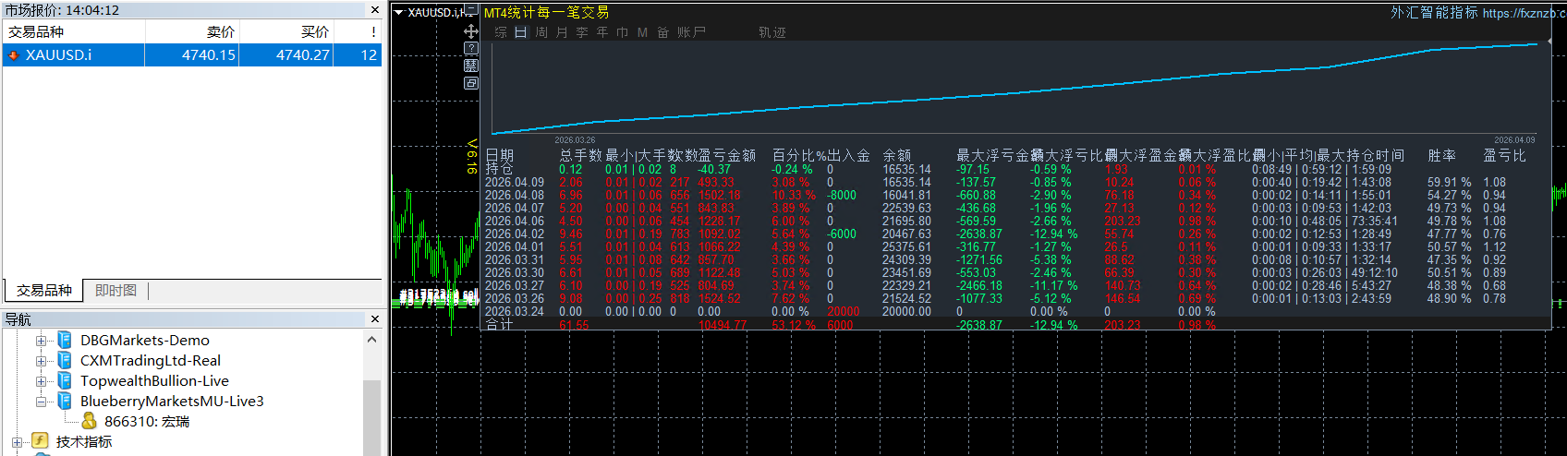
Task: Expand the CXMTradingLtd-Real tree node
Action: (x=41, y=361)
